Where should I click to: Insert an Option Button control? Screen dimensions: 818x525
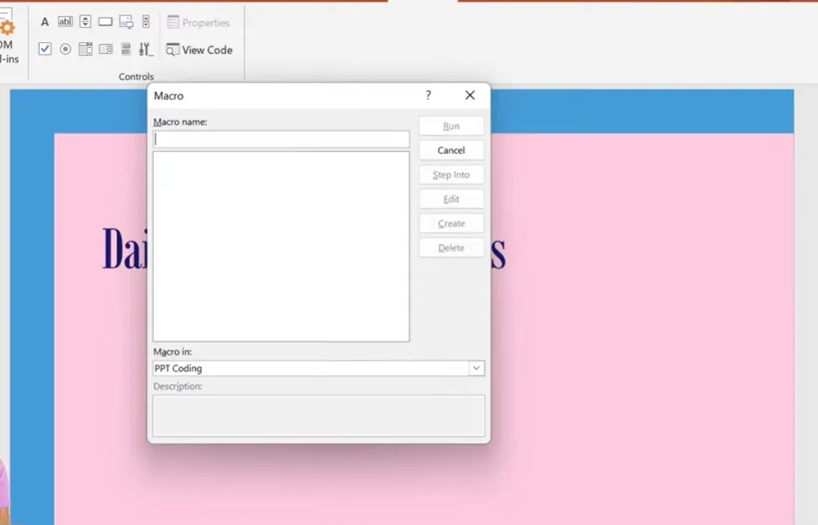(x=65, y=49)
